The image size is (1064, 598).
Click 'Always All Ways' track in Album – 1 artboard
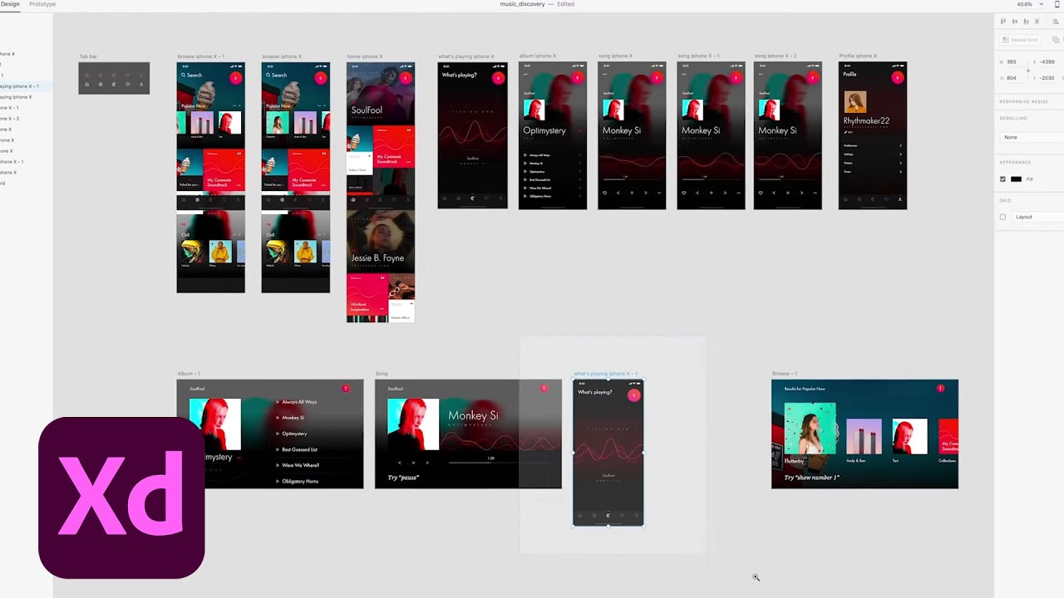[x=298, y=402]
